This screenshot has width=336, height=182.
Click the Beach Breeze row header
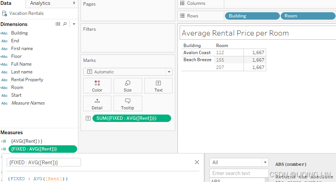(198, 60)
